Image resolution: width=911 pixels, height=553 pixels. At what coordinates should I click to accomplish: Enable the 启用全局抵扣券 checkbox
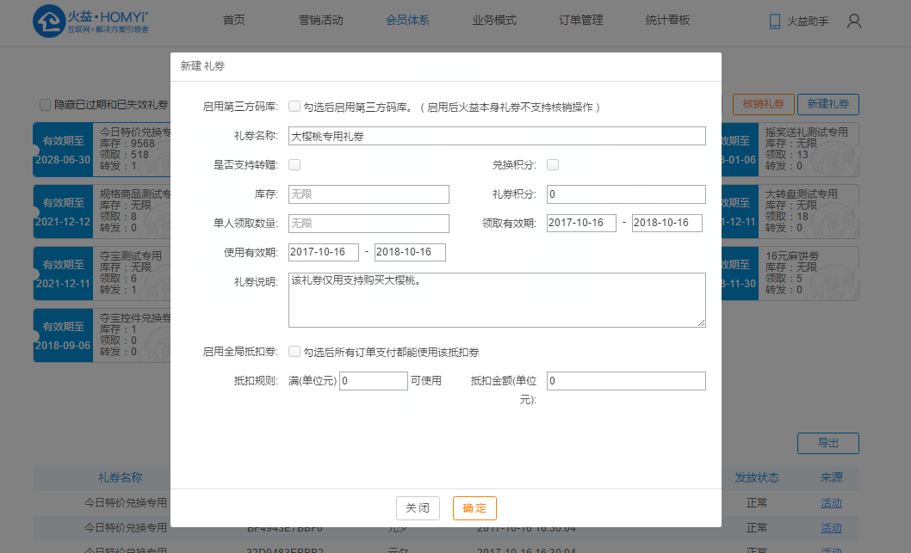[294, 352]
